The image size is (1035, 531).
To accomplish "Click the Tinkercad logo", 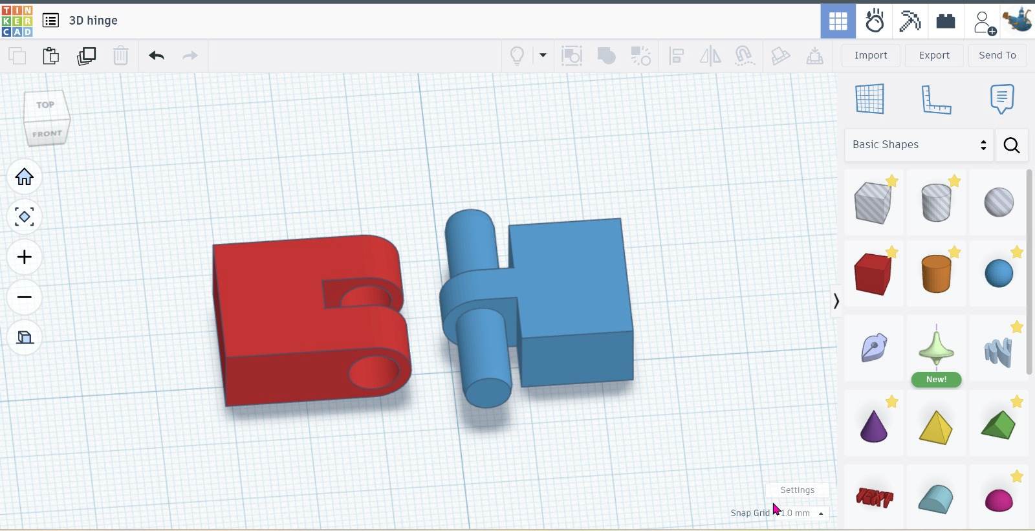I will point(17,21).
